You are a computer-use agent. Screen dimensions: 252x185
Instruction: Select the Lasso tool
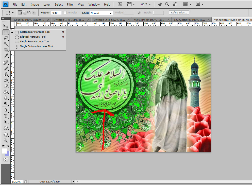(x=6, y=38)
